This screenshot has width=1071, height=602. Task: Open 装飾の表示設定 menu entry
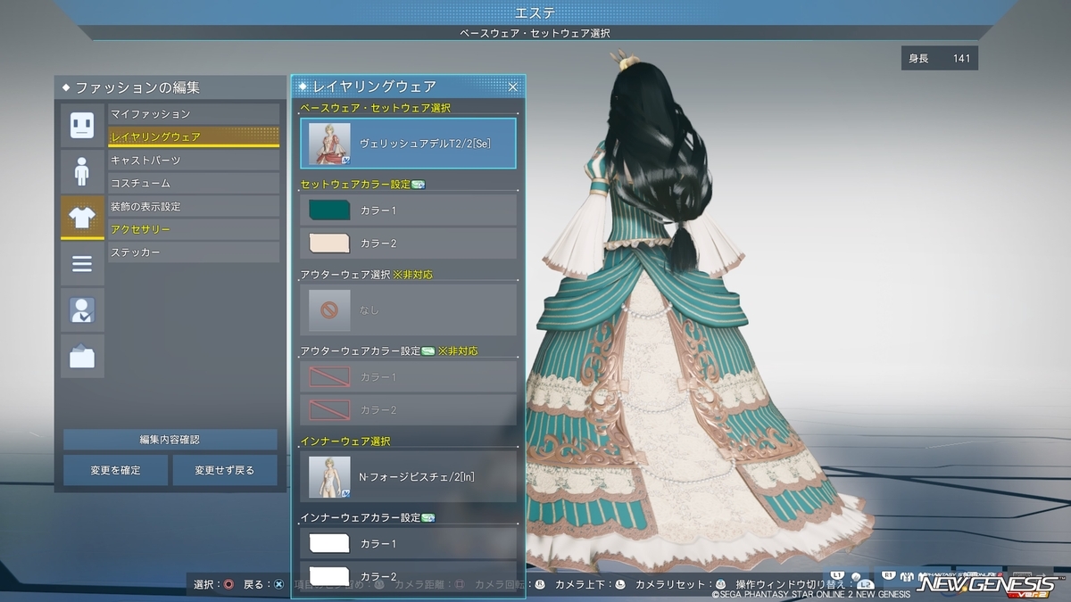194,207
